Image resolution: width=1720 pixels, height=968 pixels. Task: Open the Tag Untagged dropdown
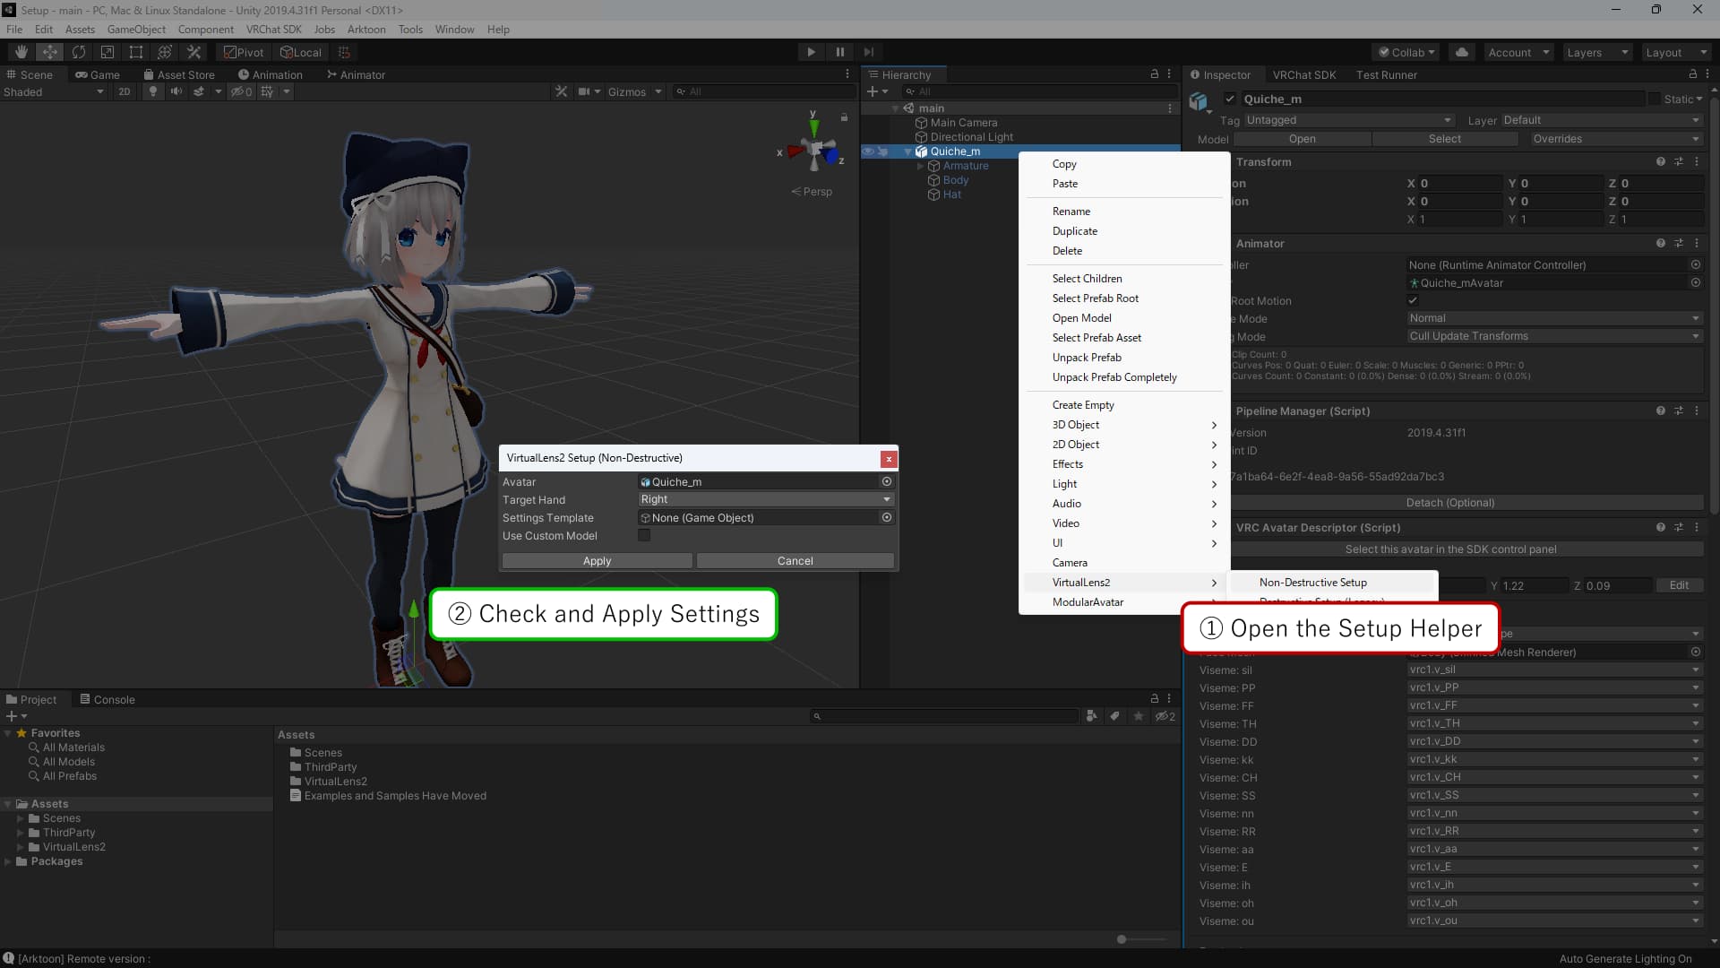(1348, 120)
